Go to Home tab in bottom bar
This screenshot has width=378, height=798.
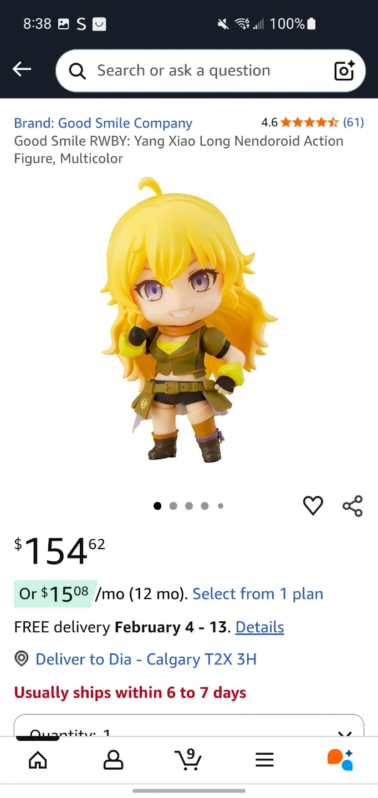tap(38, 759)
